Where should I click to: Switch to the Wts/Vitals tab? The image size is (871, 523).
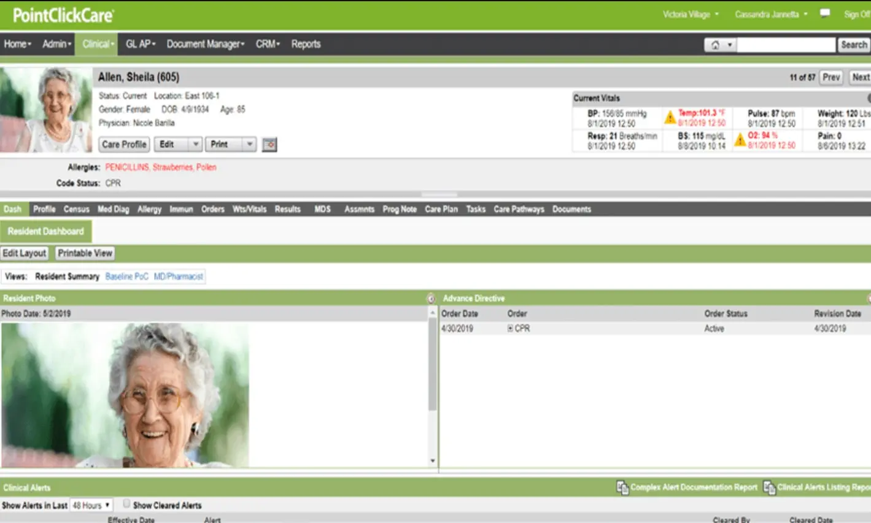click(x=249, y=208)
